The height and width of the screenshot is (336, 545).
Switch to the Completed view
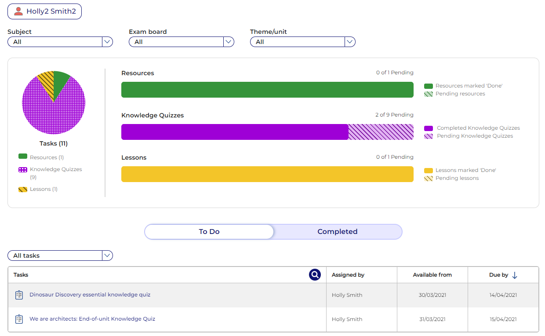(337, 232)
